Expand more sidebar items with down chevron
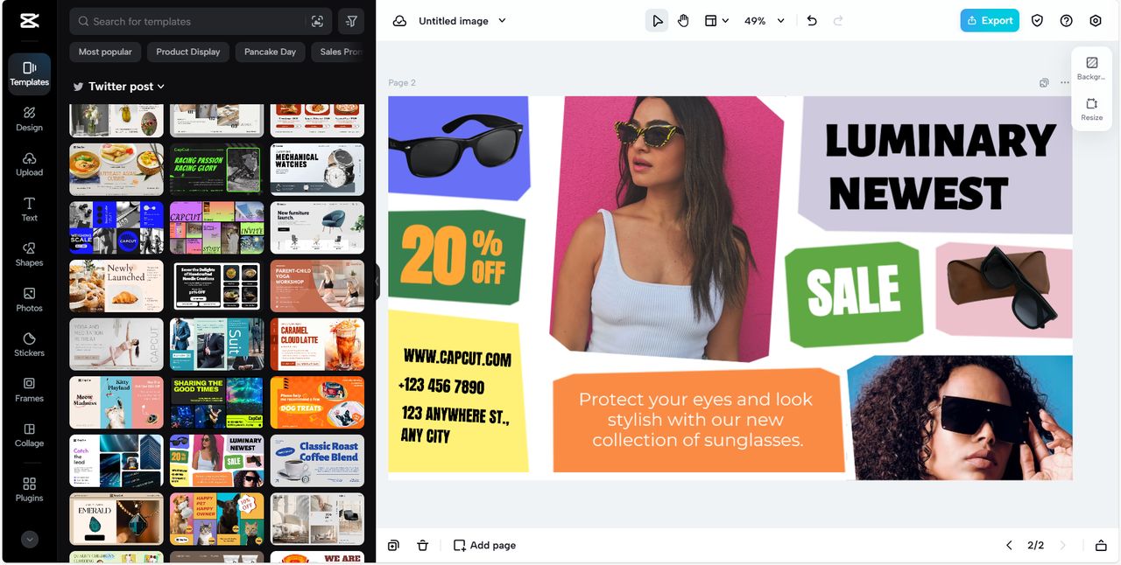Viewport: 1121px width, 565px height. (x=30, y=540)
